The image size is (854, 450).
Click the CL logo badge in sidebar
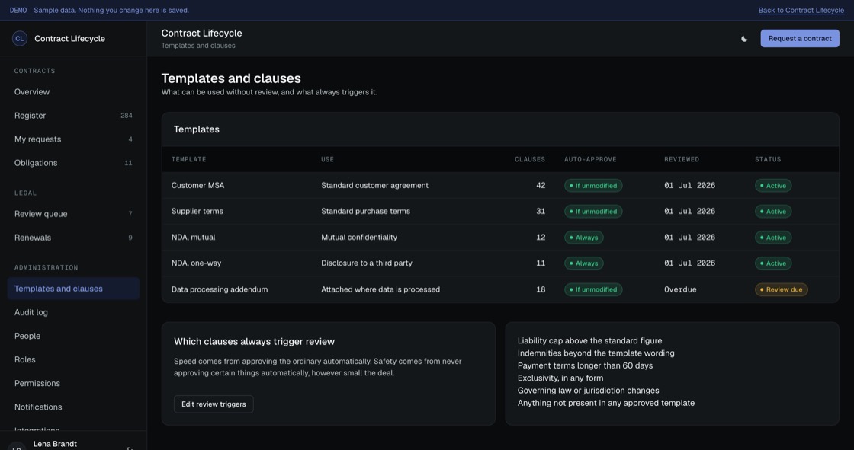coord(20,39)
